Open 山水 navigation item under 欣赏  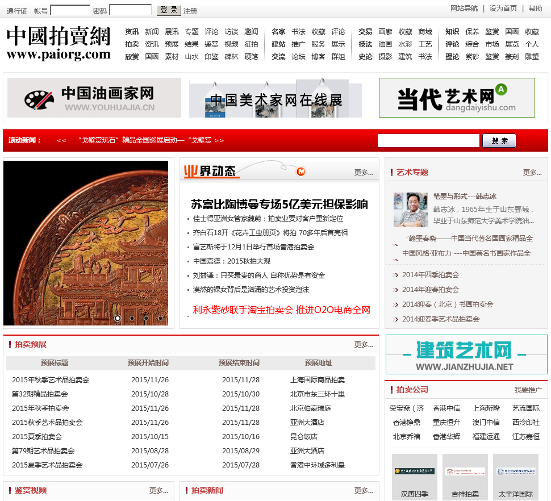tap(191, 57)
